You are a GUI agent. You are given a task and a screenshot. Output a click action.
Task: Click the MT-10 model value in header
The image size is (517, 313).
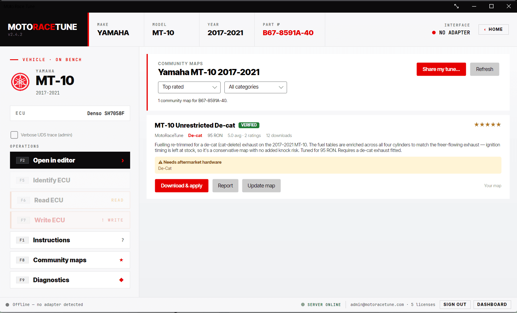163,33
